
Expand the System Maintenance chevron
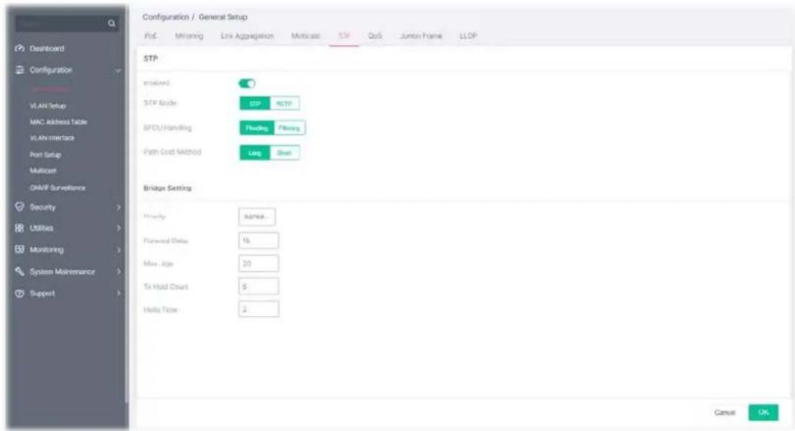[x=119, y=272]
